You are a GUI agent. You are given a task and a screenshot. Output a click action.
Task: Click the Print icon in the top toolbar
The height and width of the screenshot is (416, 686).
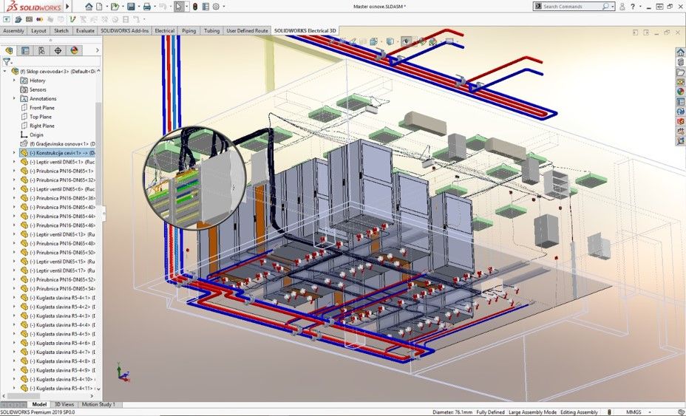click(146, 7)
